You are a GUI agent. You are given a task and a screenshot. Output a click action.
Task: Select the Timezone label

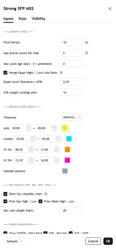point(10,117)
